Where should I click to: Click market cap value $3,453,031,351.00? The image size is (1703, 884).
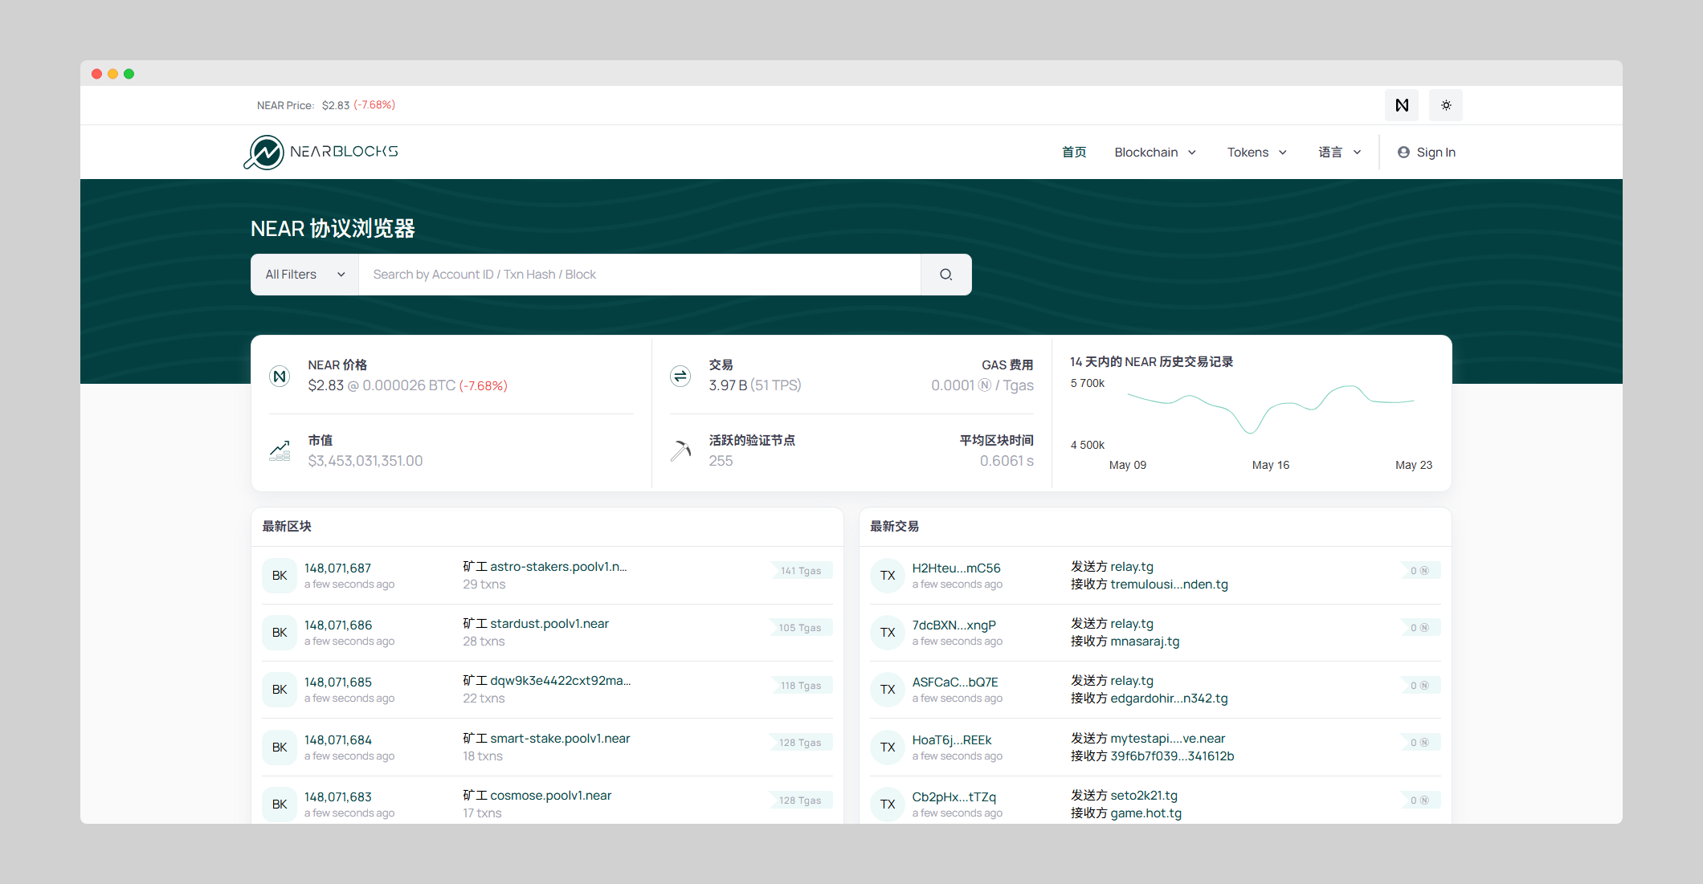[x=366, y=461]
